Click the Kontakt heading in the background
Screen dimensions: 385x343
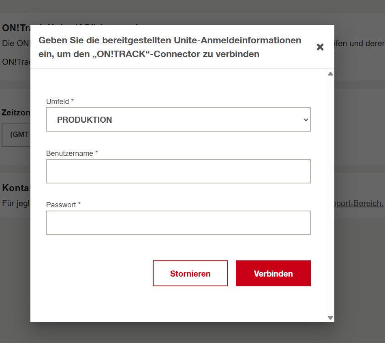coord(15,188)
